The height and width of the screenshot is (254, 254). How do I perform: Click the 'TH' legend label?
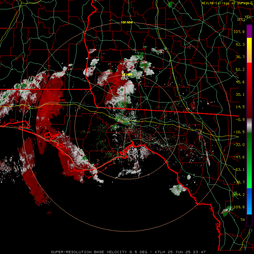[x=242, y=220]
